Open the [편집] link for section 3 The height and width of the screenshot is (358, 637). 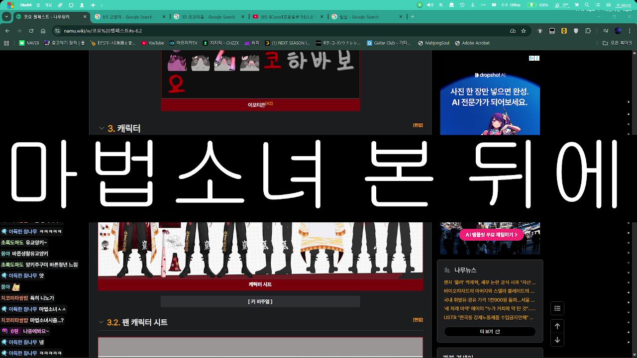coord(418,125)
